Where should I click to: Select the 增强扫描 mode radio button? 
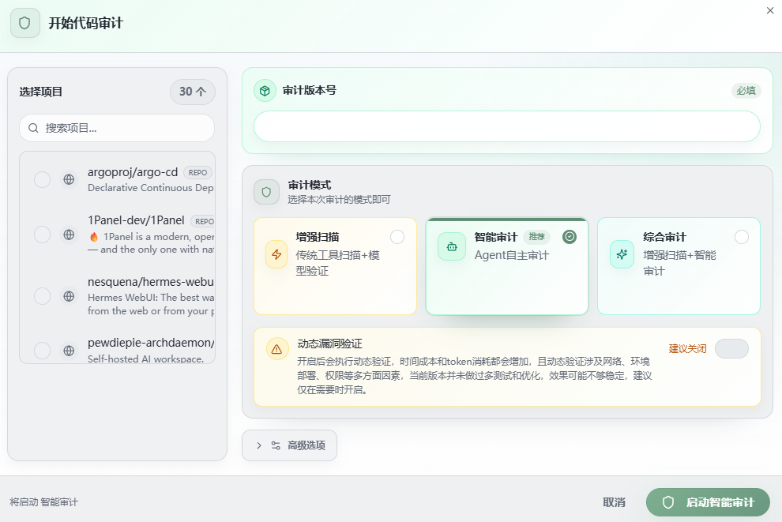tap(397, 237)
